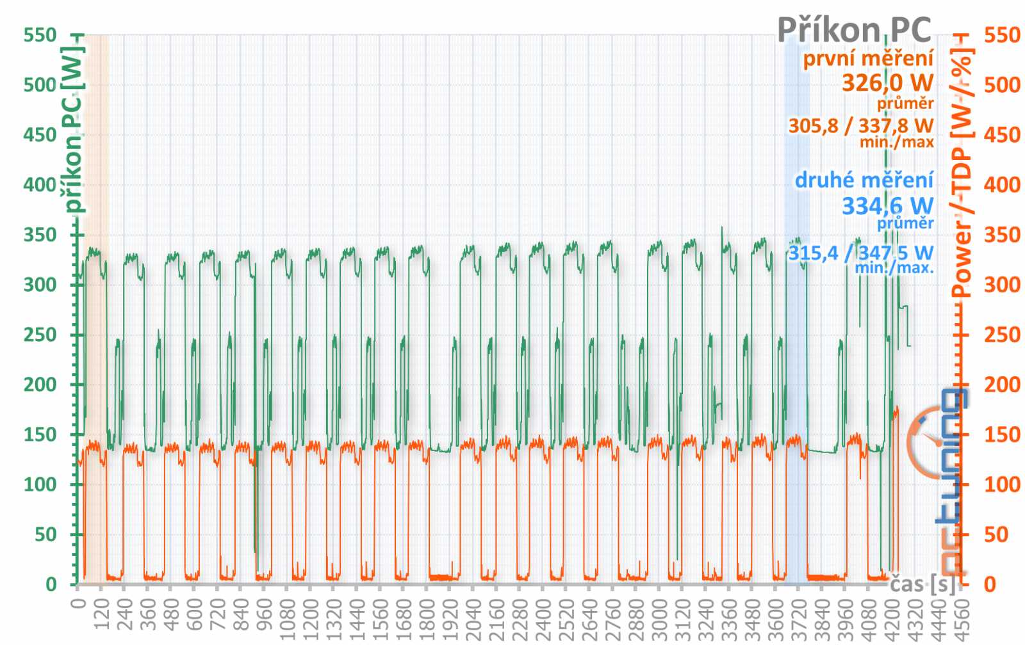Click the x-axis tick label 4560
This screenshot has width=1025, height=645.
point(961,616)
